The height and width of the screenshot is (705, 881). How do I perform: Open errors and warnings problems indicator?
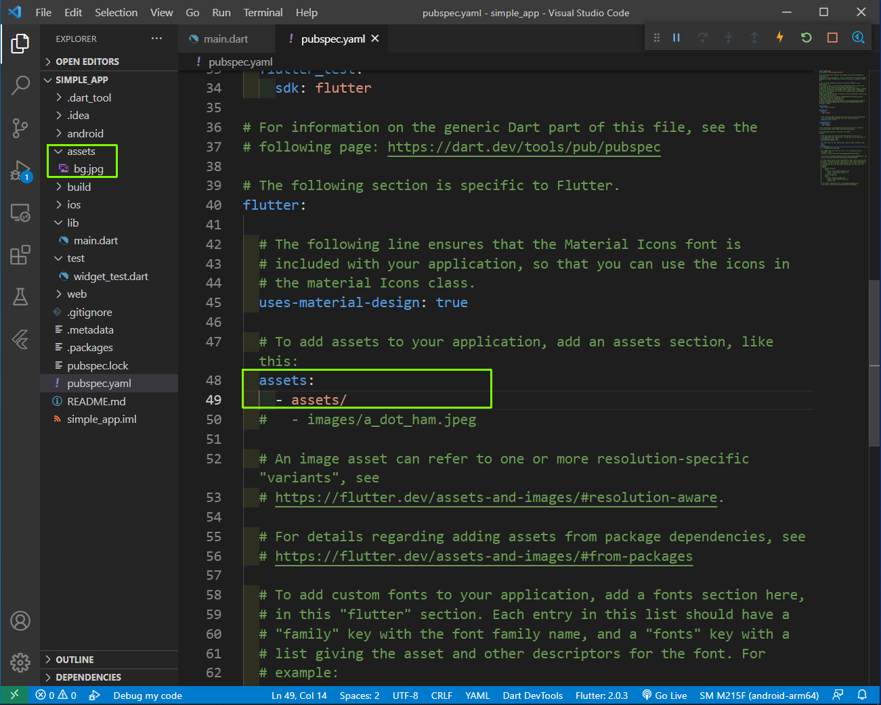(56, 695)
